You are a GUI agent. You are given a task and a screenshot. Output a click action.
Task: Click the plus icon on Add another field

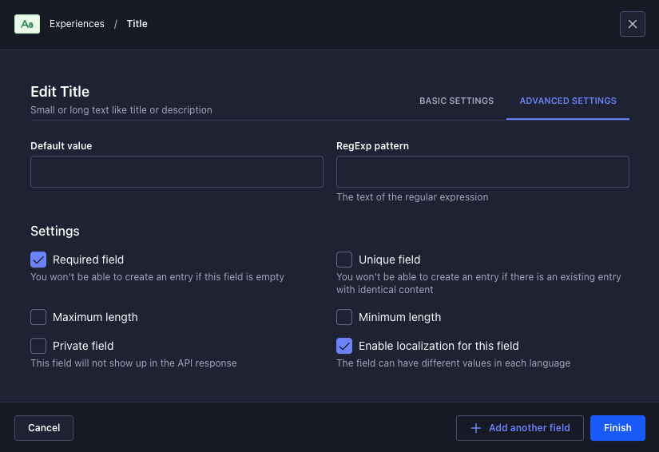point(476,428)
